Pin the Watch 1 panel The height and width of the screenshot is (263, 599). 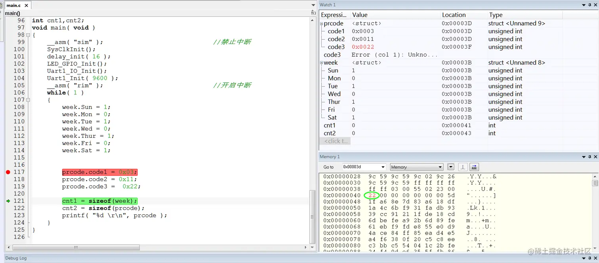click(589, 5)
